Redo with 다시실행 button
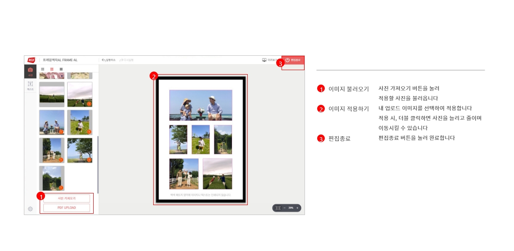The width and height of the screenshot is (514, 251). pos(126,60)
